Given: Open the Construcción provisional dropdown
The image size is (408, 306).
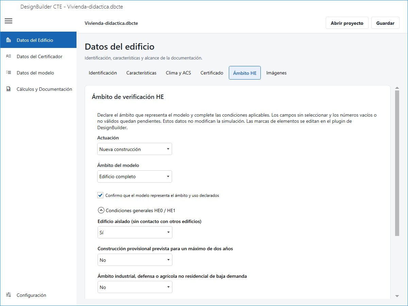Looking at the screenshot, I should (x=135, y=260).
